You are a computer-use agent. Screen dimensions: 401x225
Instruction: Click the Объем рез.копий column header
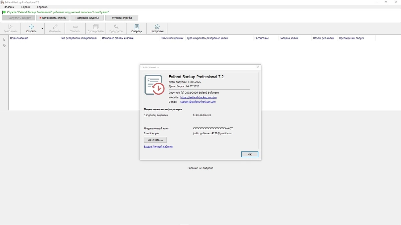click(x=324, y=38)
